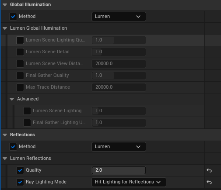This screenshot has width=221, height=190.
Task: Enable Lumen Scene Detail override checkbox
Action: coord(20,52)
